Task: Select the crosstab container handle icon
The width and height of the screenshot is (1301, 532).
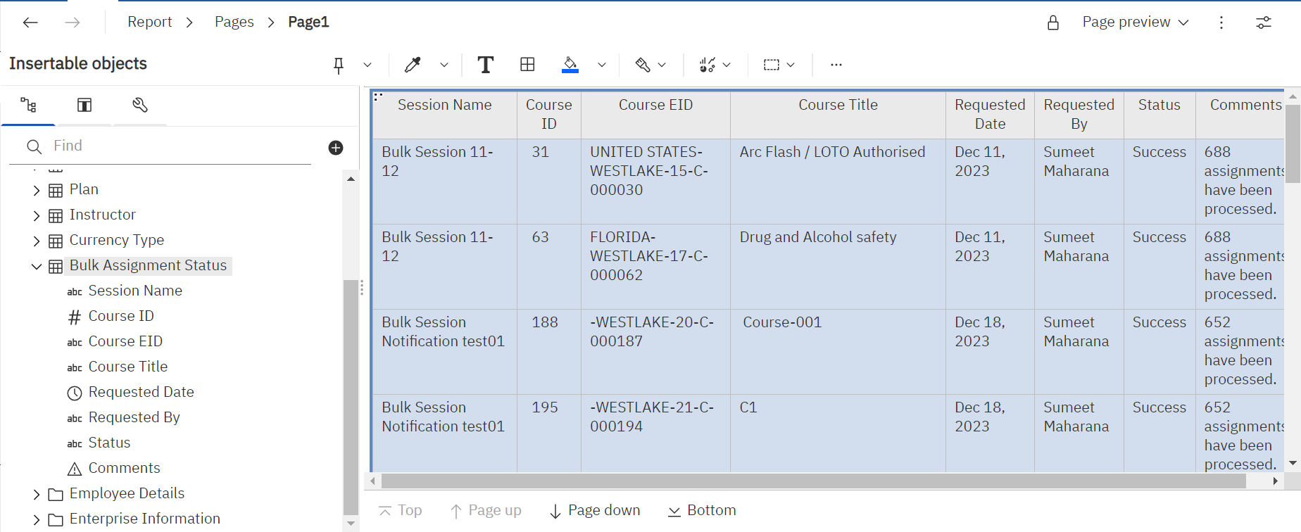Action: click(x=379, y=97)
